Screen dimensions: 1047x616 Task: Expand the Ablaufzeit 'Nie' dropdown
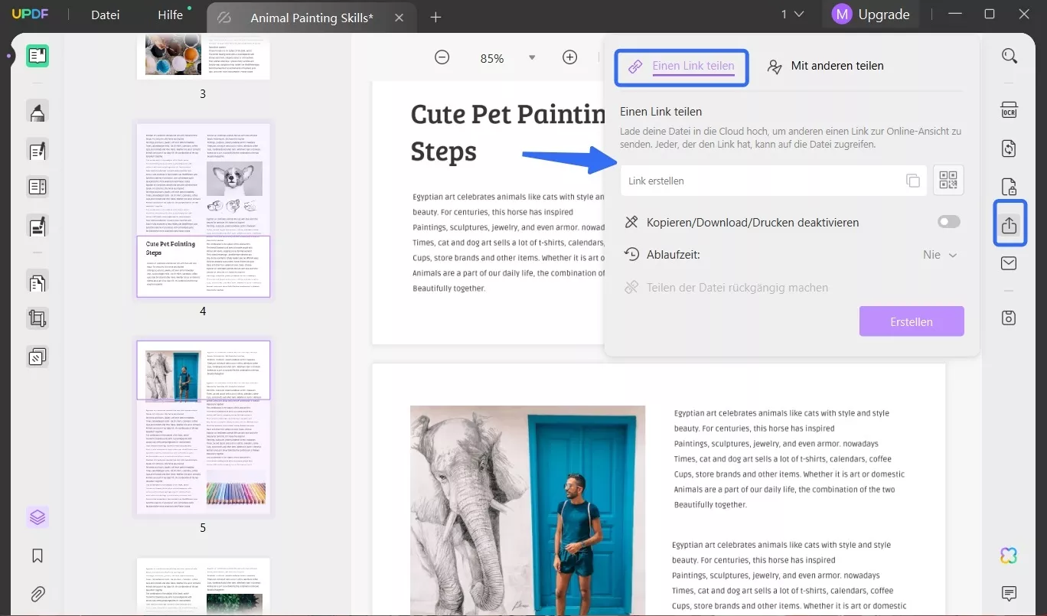click(940, 255)
